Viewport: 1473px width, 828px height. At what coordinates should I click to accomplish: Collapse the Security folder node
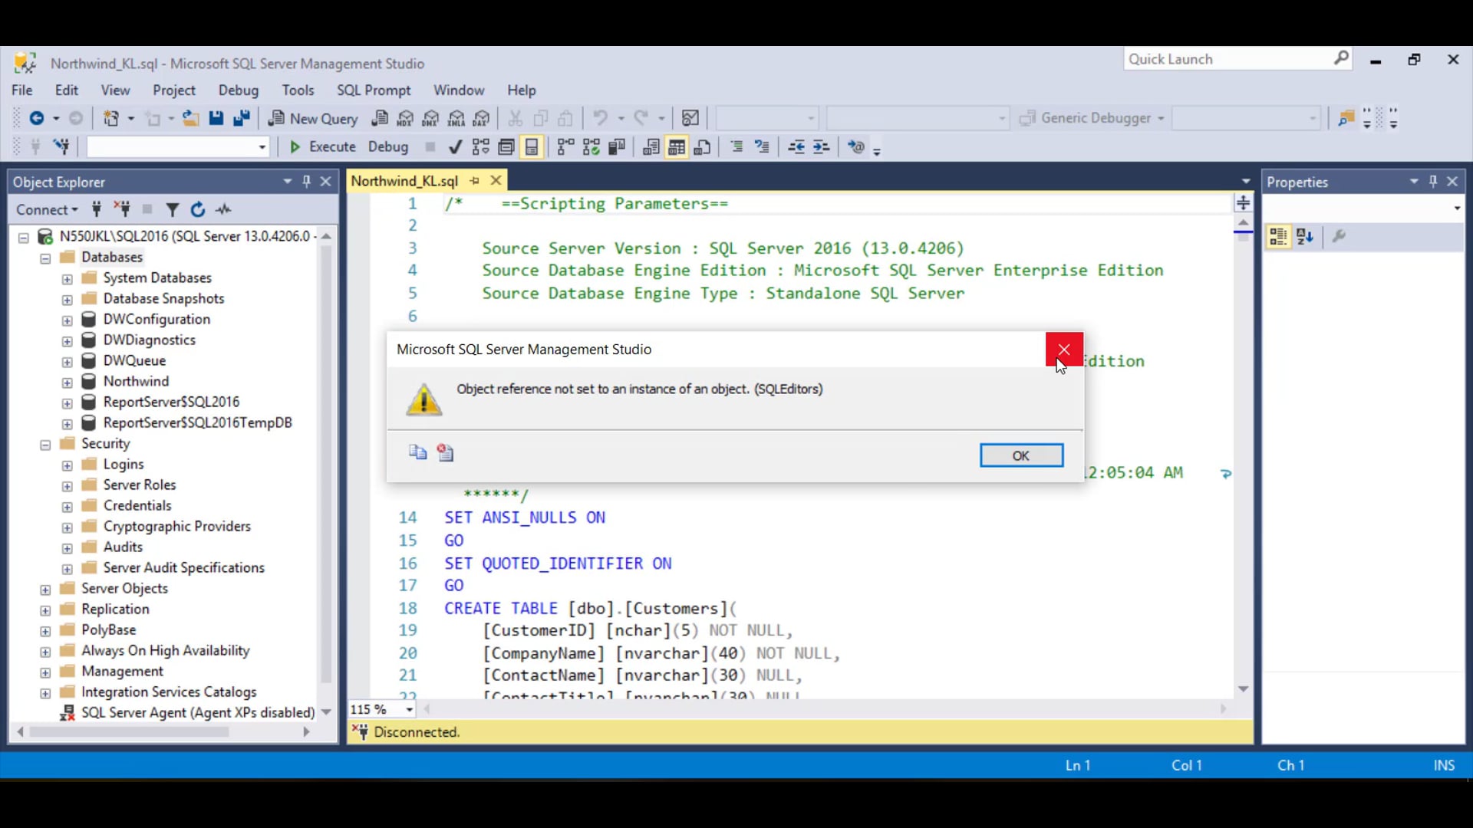coord(45,445)
